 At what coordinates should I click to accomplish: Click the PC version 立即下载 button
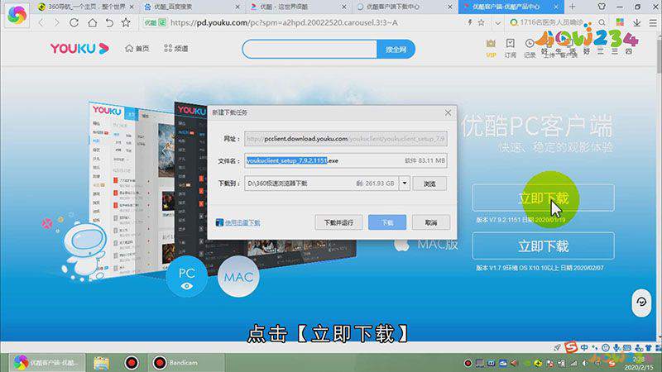point(544,198)
